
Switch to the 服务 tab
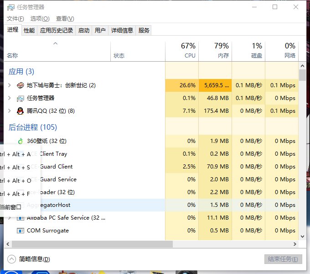pyautogui.click(x=144, y=31)
